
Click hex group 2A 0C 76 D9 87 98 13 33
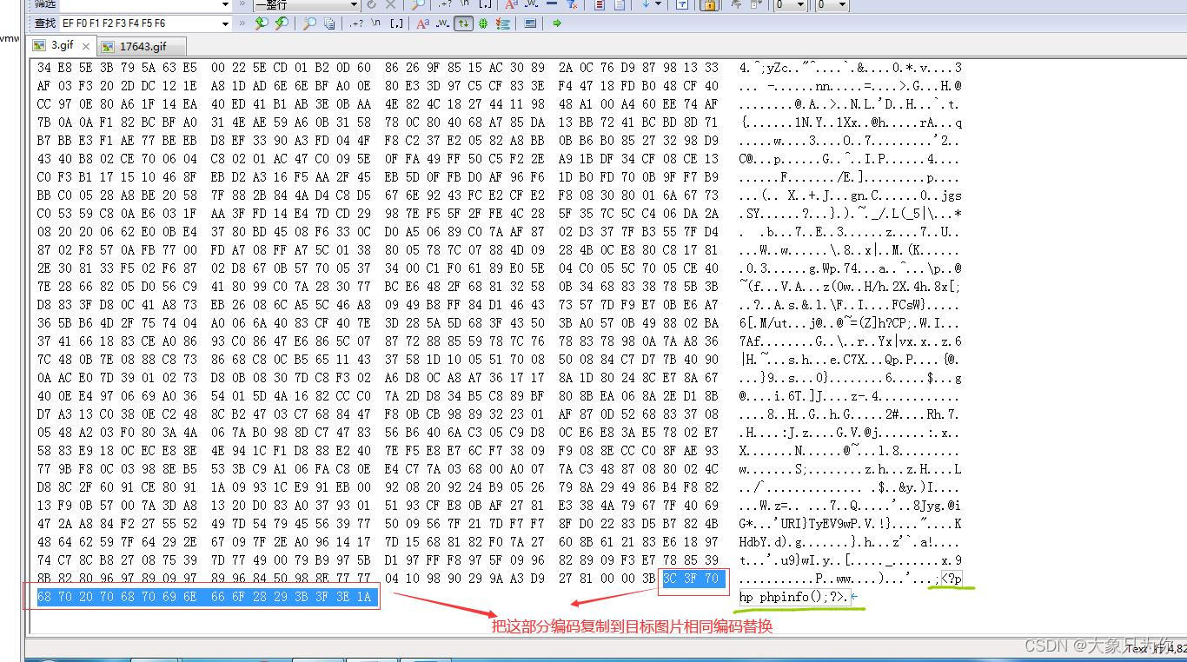click(638, 68)
